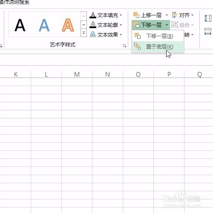
Task: Choose 下移一层(B) from the menu
Action: [x=158, y=36]
